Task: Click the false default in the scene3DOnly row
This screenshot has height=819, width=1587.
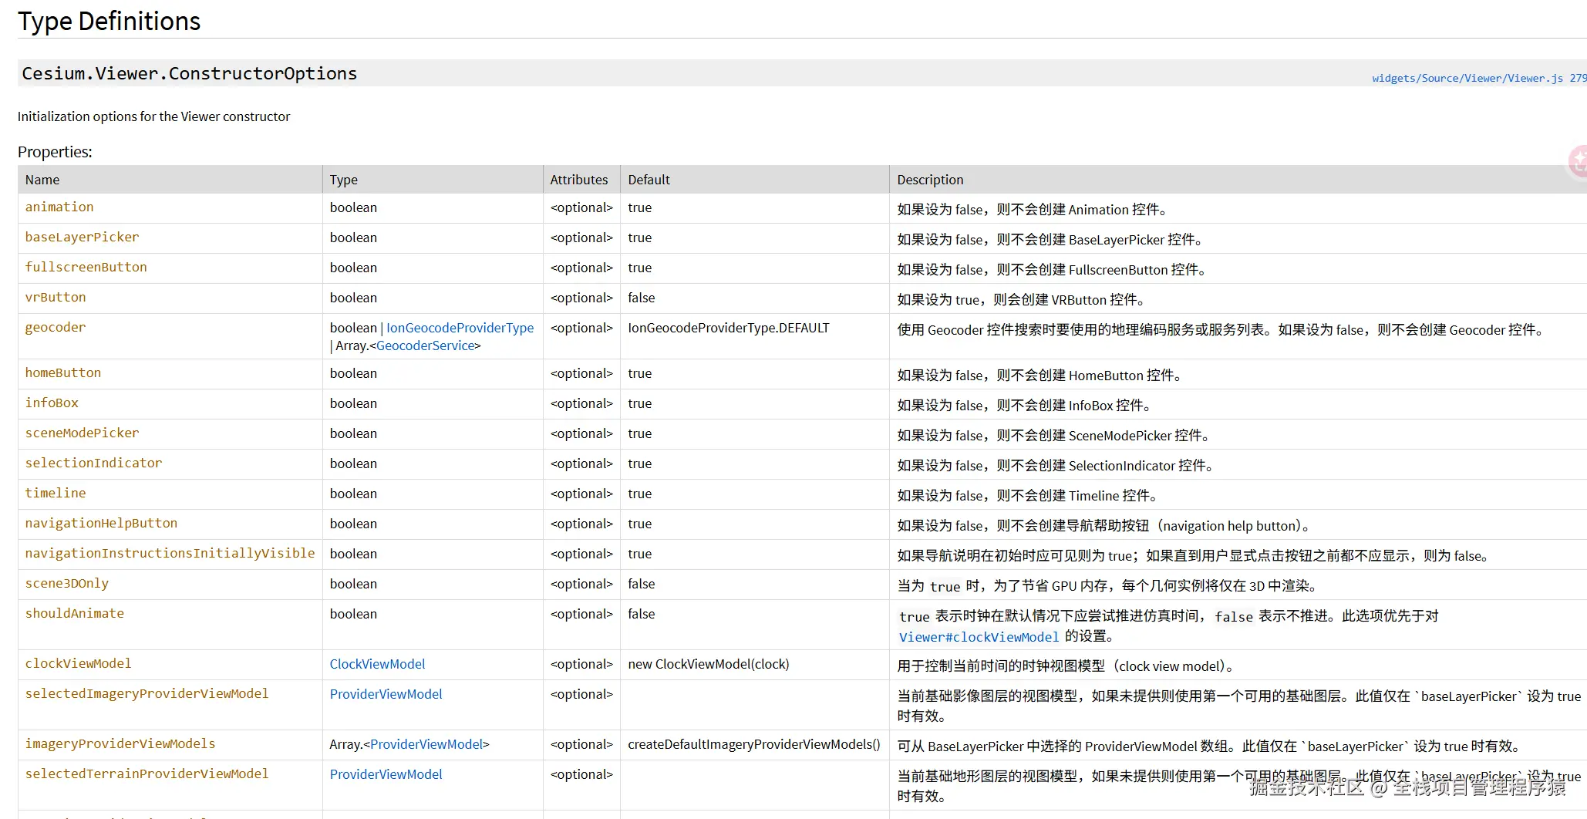Action: [642, 584]
